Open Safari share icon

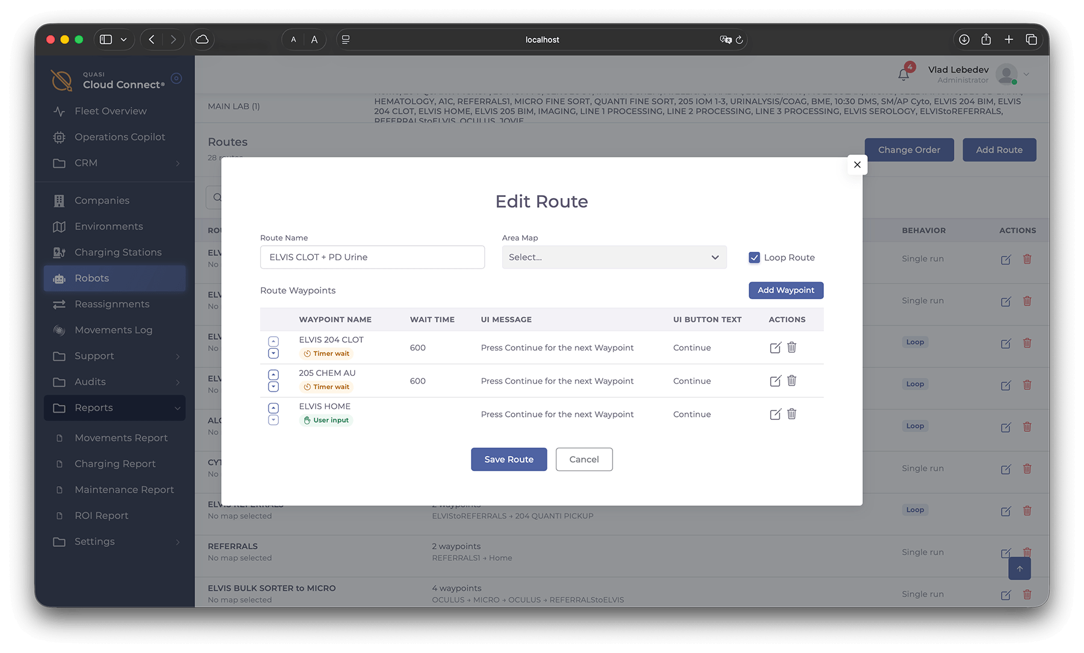(x=986, y=39)
